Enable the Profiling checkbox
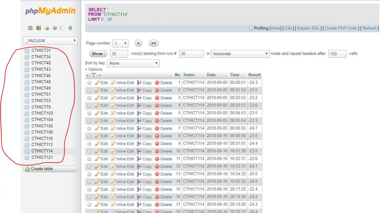 coord(251,28)
